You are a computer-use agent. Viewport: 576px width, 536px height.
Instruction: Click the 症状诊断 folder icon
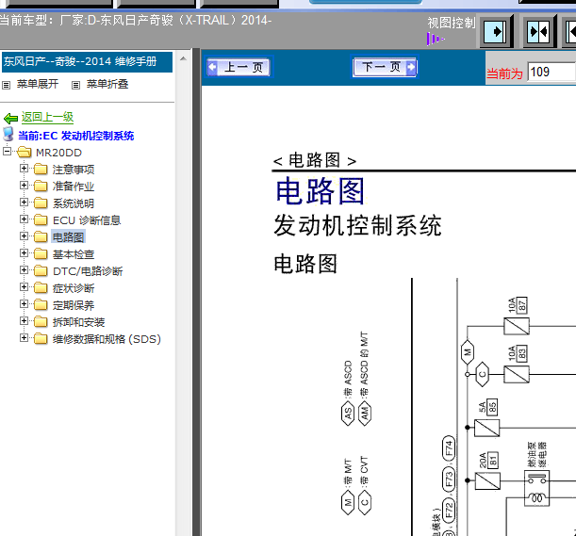41,287
